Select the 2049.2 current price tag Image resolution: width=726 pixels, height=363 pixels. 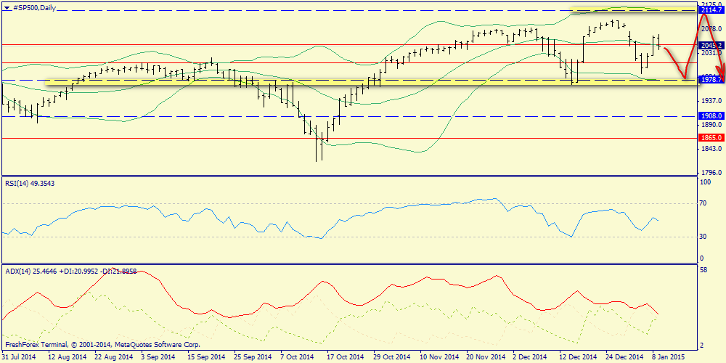pos(711,45)
